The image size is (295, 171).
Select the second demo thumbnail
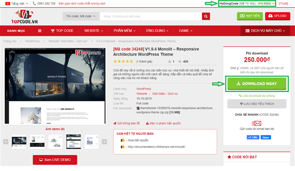coord(37,142)
